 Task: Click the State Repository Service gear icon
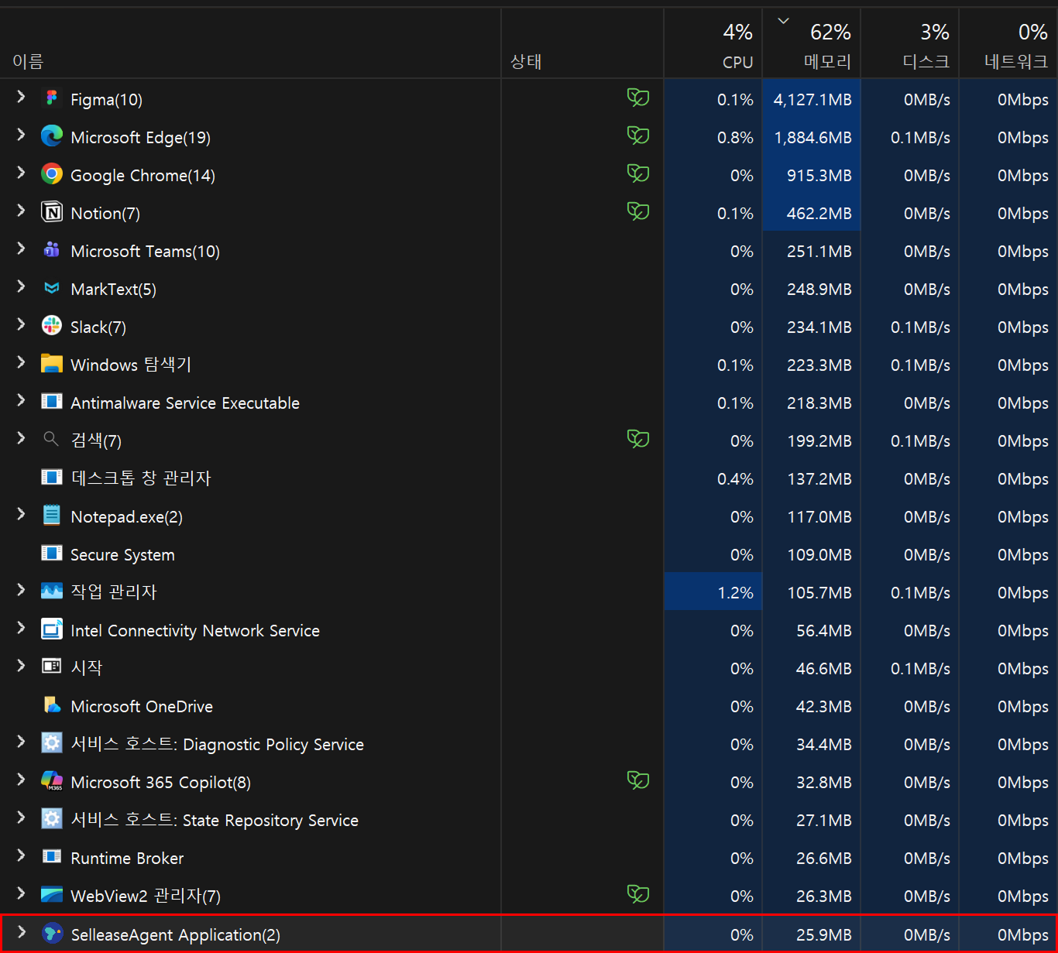52,819
